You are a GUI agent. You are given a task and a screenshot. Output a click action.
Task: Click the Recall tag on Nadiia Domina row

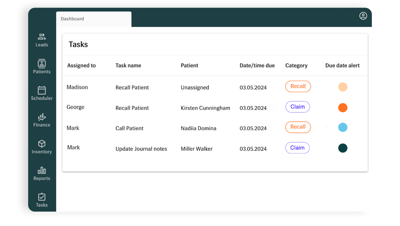pyautogui.click(x=298, y=127)
